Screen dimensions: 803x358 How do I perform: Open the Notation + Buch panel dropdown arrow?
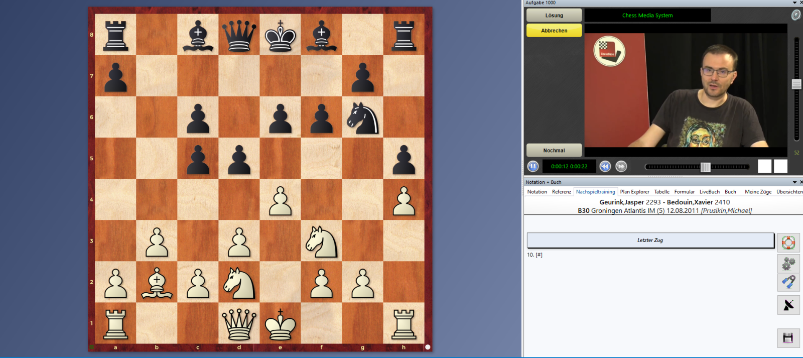click(x=794, y=182)
